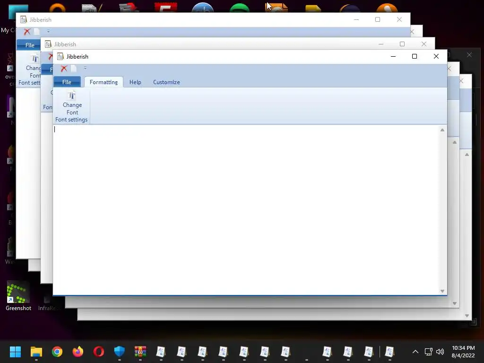The image size is (484, 363).
Task: Click new document icon in rearmost top-left Jibberish window
Action: [x=37, y=32]
